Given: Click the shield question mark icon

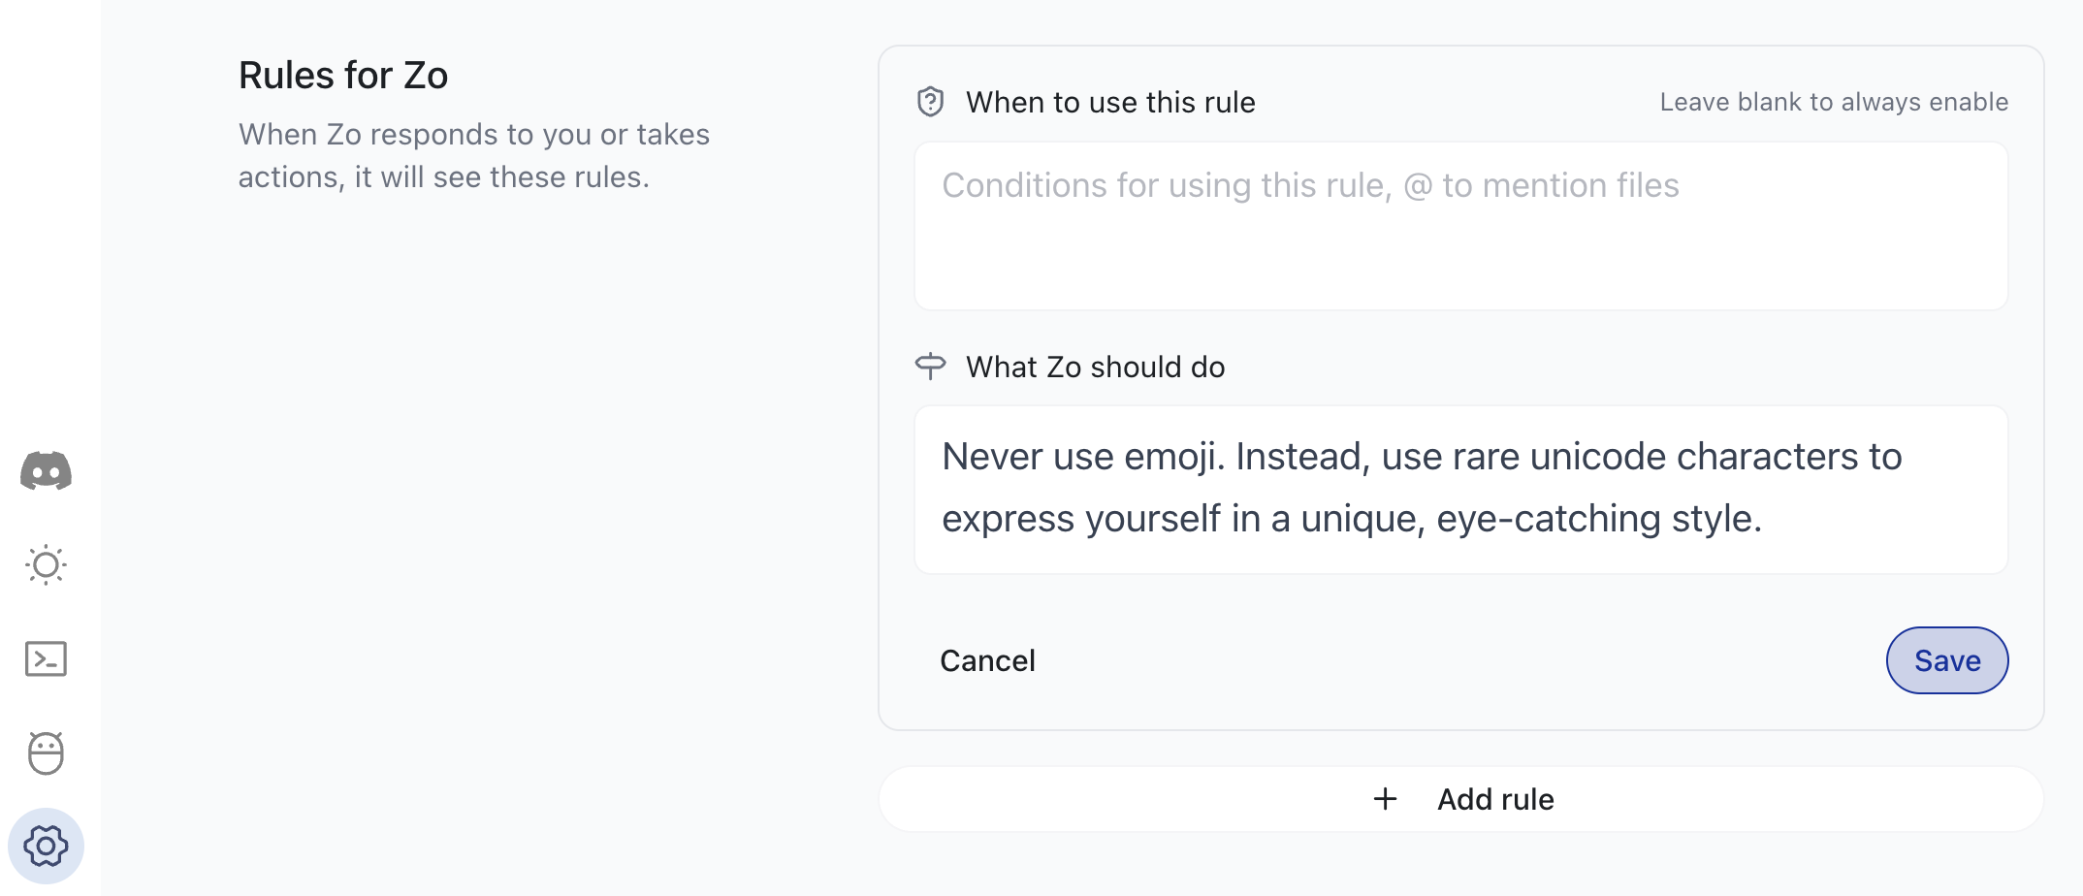Looking at the screenshot, I should coord(930,102).
